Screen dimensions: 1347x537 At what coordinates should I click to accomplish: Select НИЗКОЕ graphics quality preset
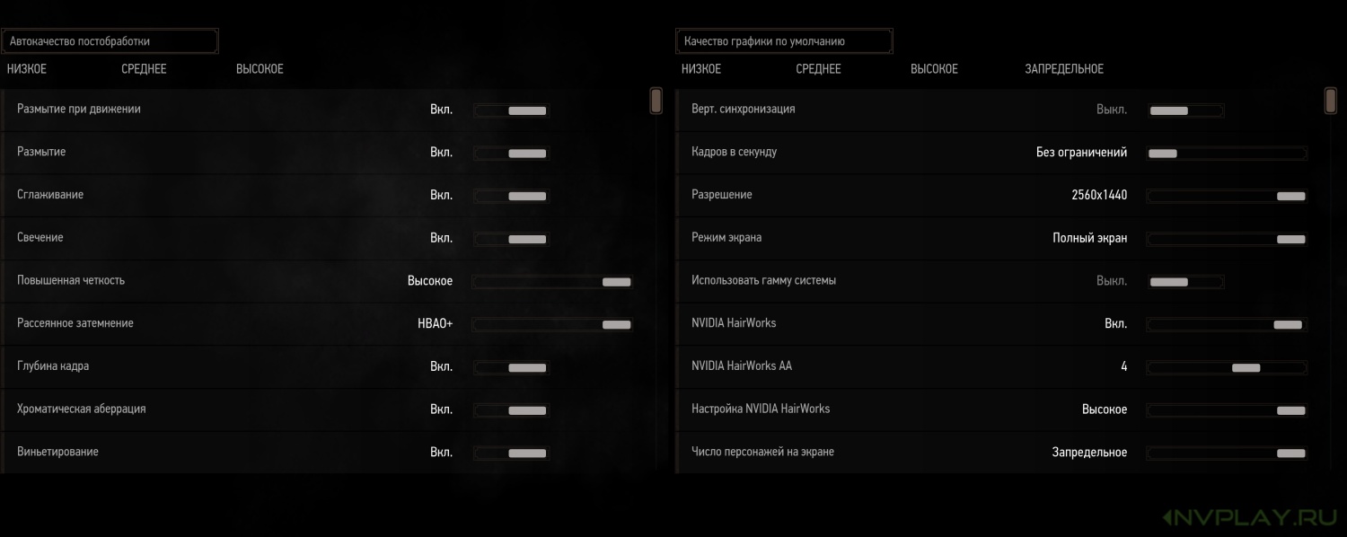coord(701,69)
